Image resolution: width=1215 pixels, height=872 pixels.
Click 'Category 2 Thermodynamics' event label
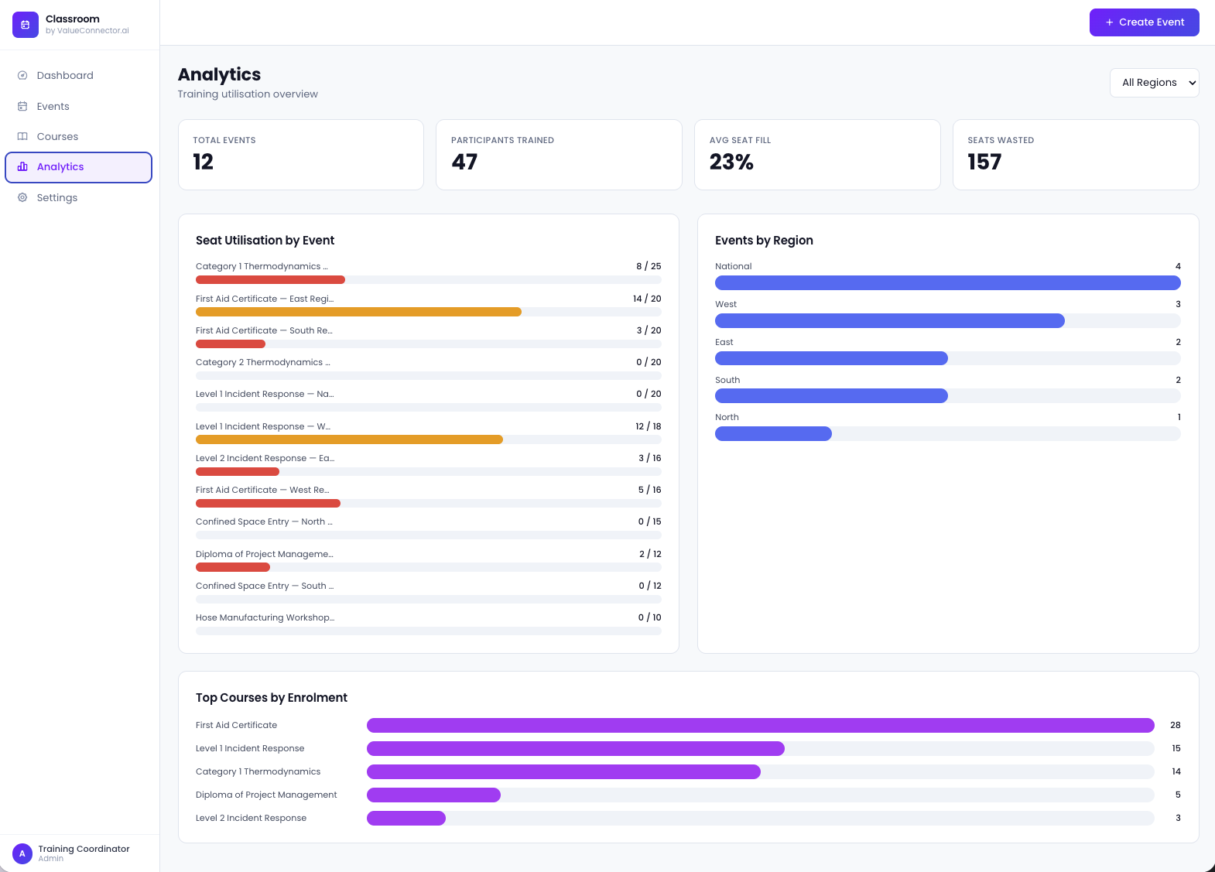pos(263,362)
